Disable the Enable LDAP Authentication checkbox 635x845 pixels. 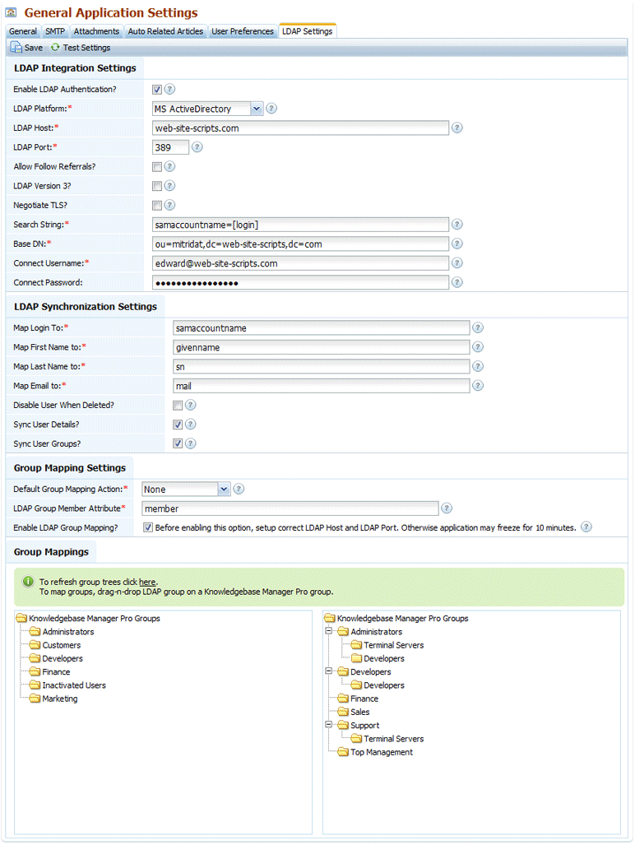click(x=155, y=89)
